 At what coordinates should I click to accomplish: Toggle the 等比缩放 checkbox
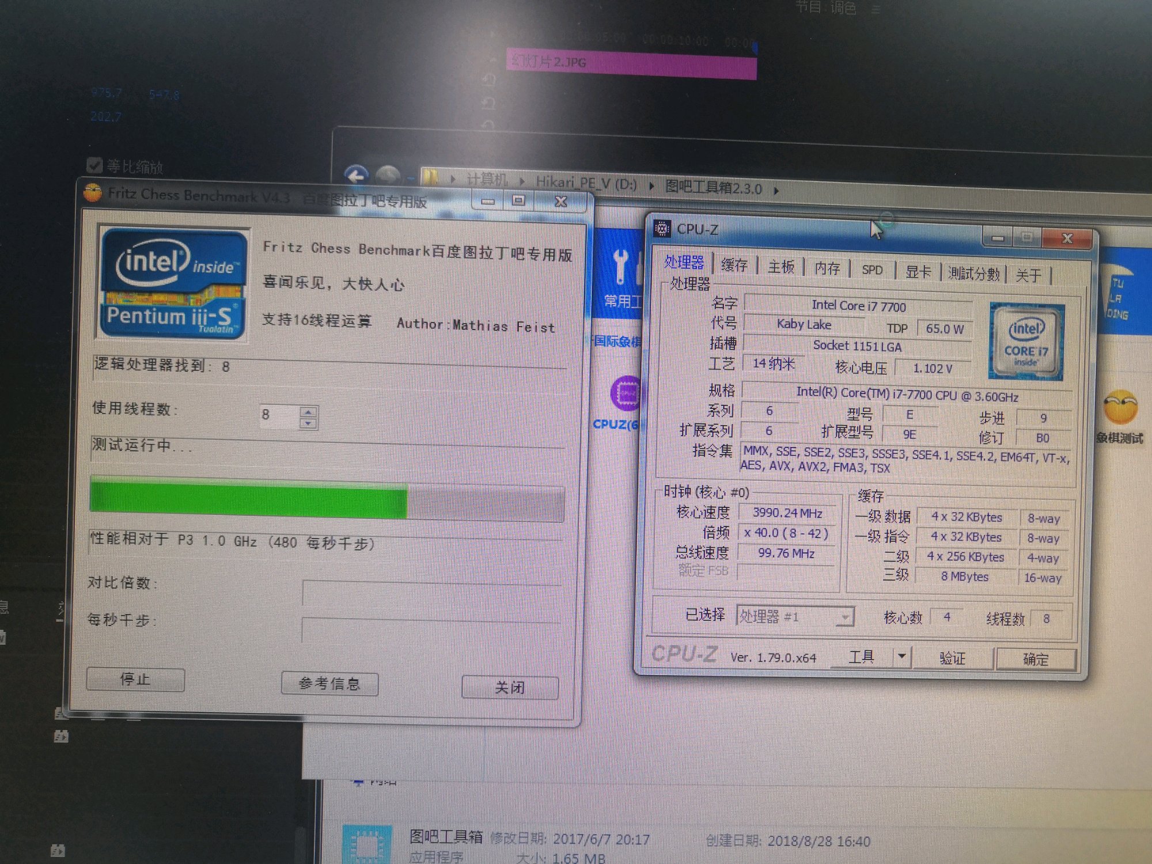(94, 166)
